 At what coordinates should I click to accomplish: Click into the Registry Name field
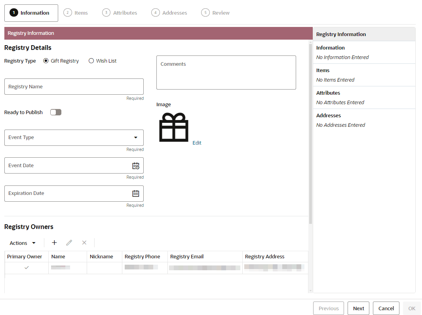(74, 87)
